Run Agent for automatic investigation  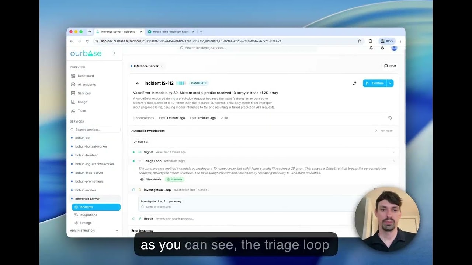point(384,131)
